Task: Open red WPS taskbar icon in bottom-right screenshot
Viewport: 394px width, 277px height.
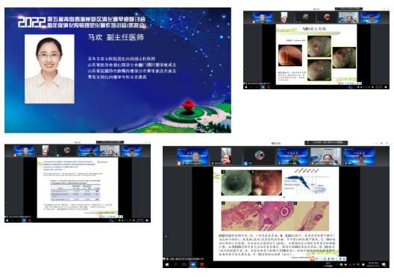Action: [x=201, y=264]
